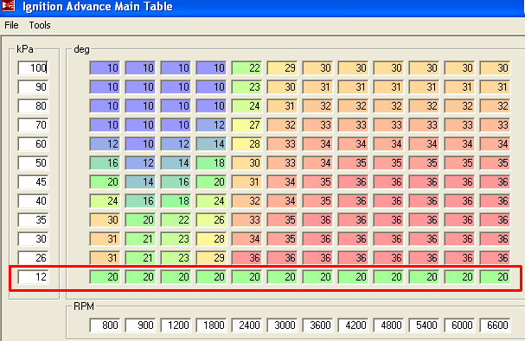The height and width of the screenshot is (341, 525).
Task: Click the application icon in title bar
Action: (8, 5)
